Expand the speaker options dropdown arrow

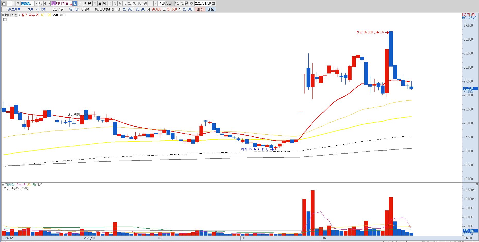49,3
